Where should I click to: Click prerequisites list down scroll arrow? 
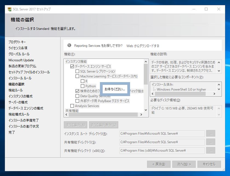219,89
